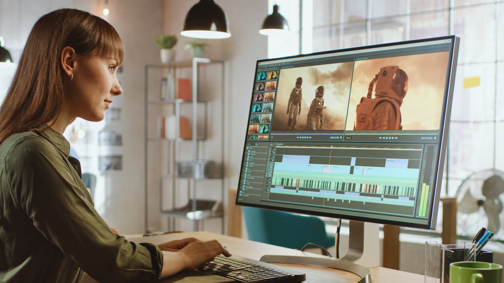Expand the second folder in effects list
This screenshot has width=504, height=283.
[249, 151]
